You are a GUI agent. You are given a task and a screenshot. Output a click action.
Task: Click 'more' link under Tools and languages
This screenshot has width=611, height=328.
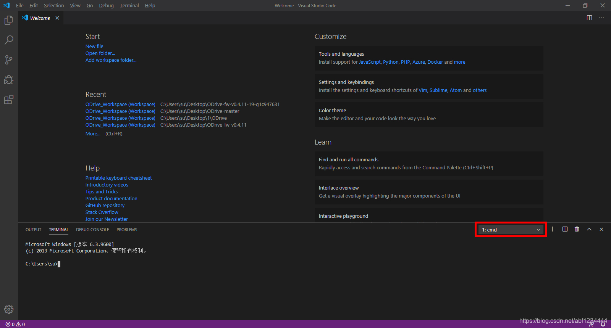[459, 62]
